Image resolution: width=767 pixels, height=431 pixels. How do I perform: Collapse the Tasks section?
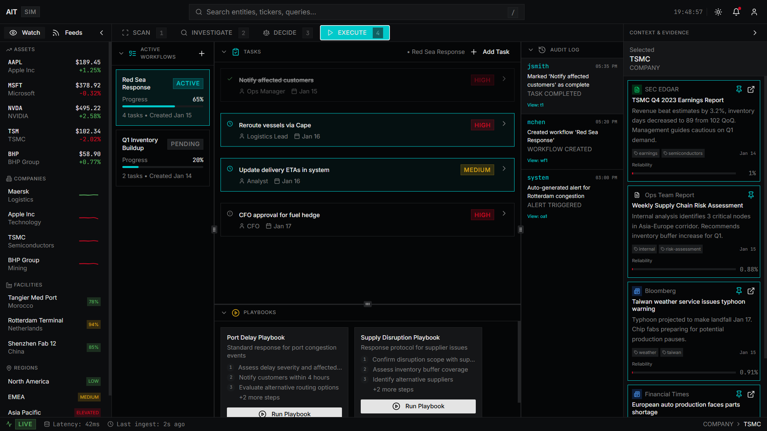[224, 52]
